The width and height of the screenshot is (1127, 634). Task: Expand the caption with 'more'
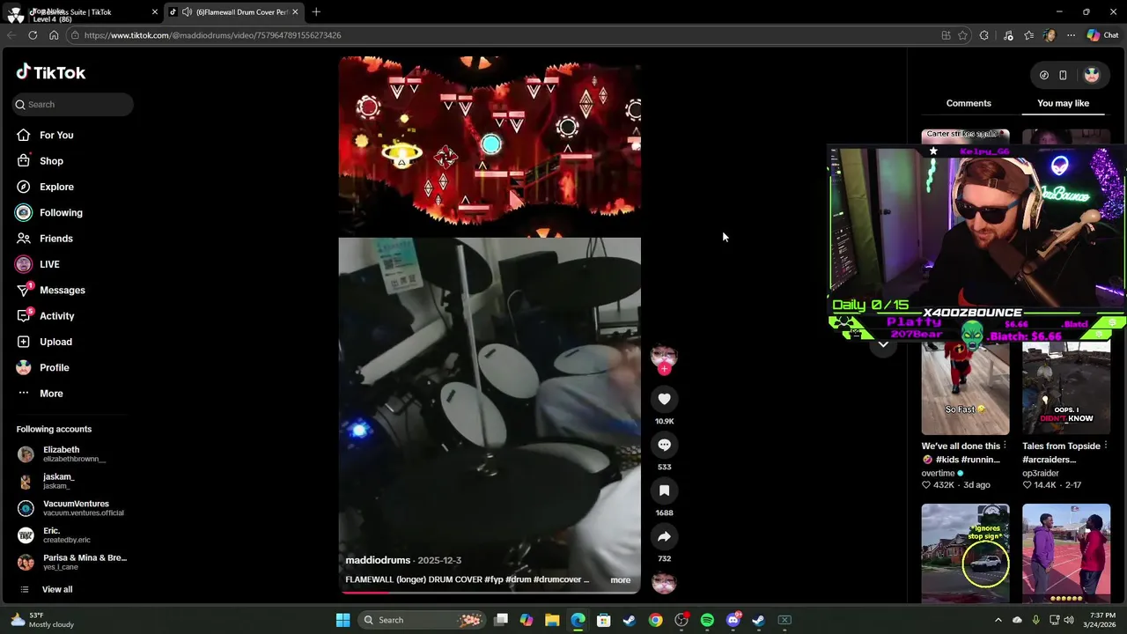[620, 580]
